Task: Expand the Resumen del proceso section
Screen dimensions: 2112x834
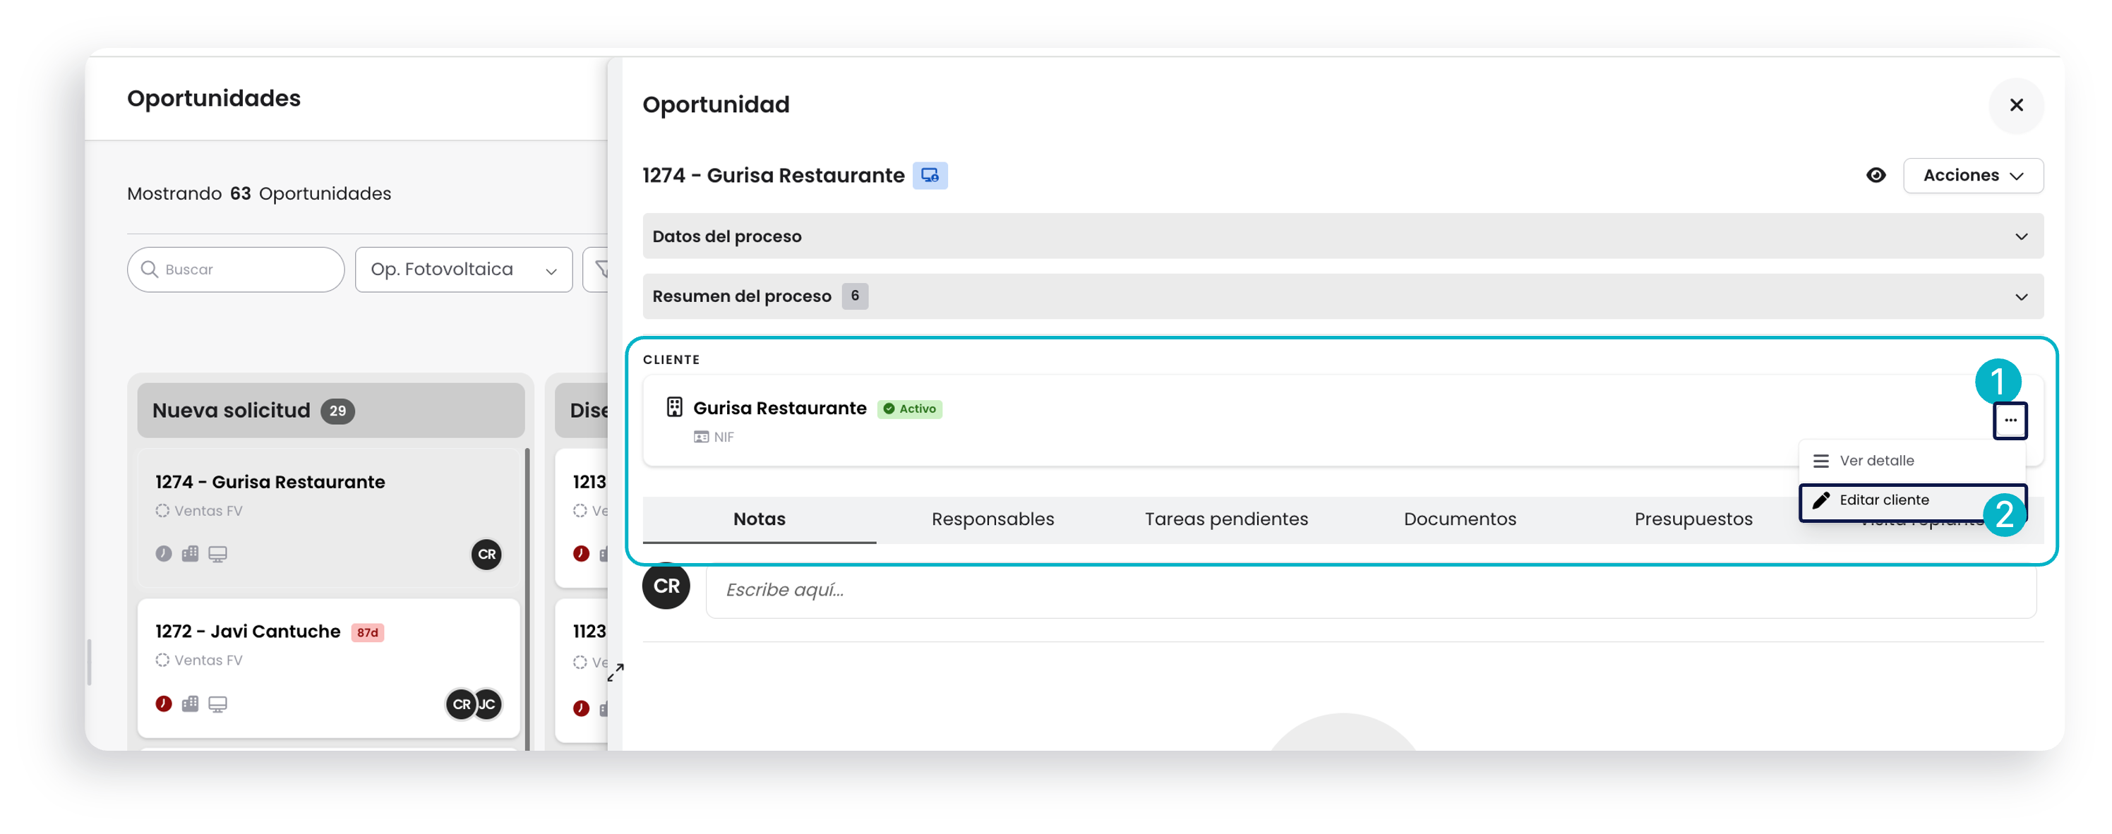Action: (1342, 296)
